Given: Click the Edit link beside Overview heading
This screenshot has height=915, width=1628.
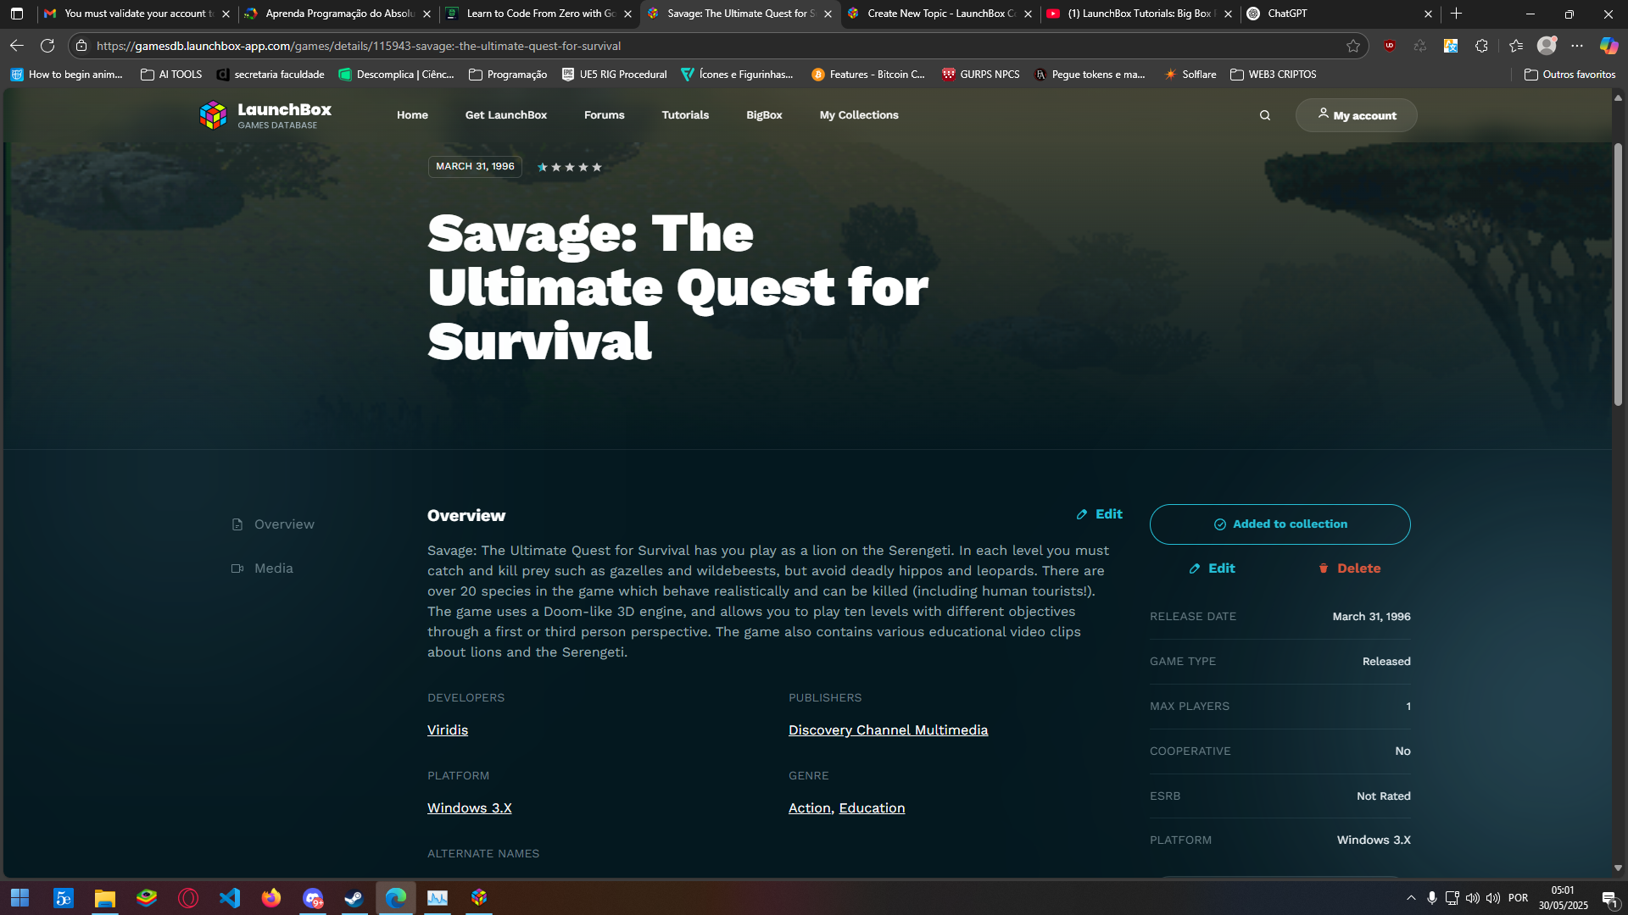Looking at the screenshot, I should pos(1100,514).
